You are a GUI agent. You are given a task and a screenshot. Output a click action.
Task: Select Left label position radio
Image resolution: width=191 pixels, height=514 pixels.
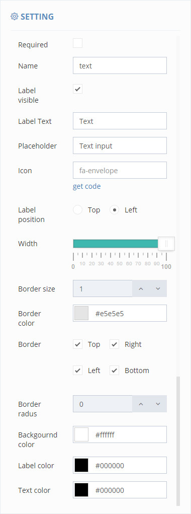click(x=114, y=210)
